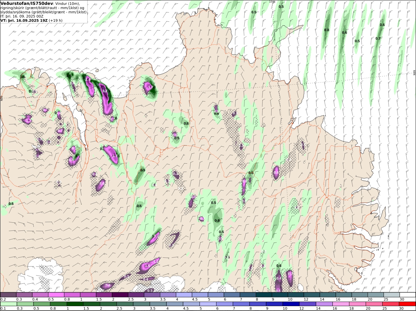Click the lower legend swatch labeled 2.5
This screenshot has height=311, width=416.
tap(124, 304)
